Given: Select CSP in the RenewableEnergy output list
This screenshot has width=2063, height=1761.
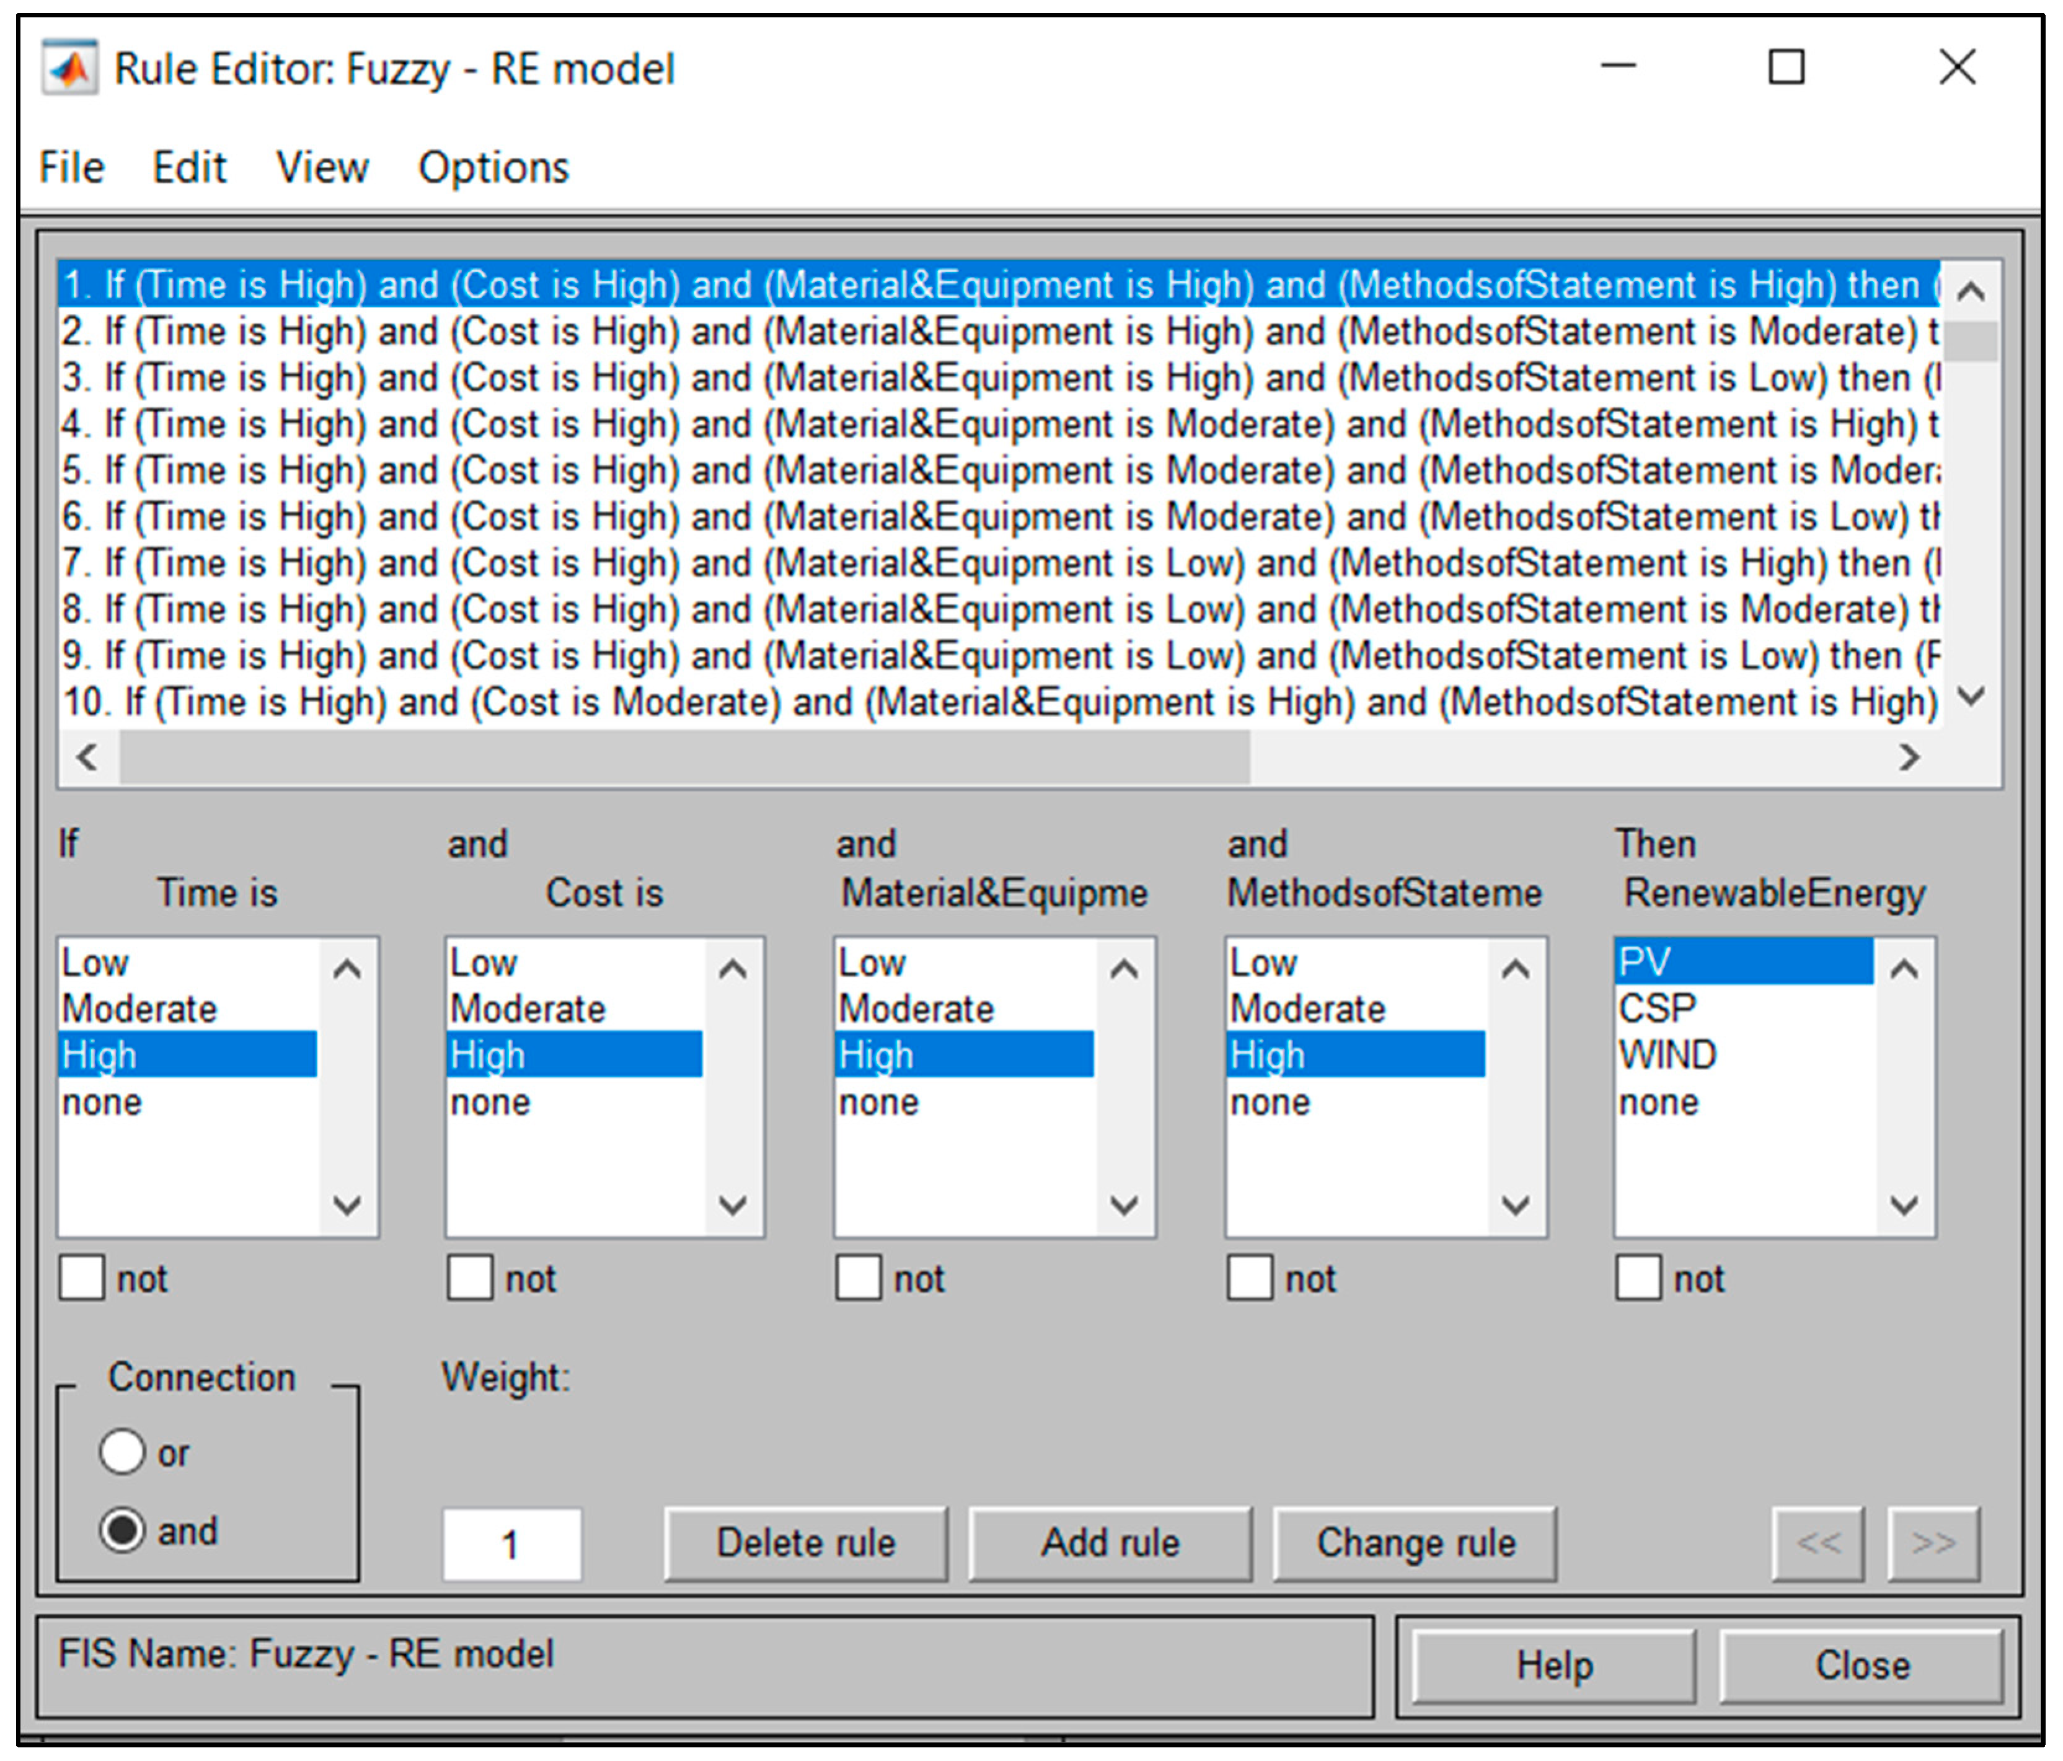Looking at the screenshot, I should [1744, 1008].
